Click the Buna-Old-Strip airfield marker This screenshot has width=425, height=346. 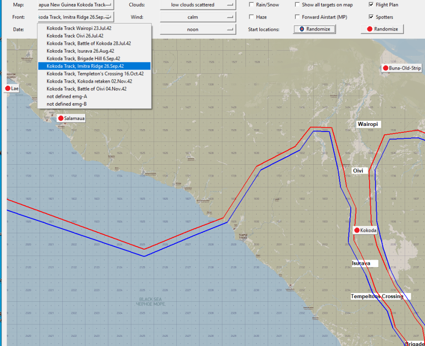[385, 68]
